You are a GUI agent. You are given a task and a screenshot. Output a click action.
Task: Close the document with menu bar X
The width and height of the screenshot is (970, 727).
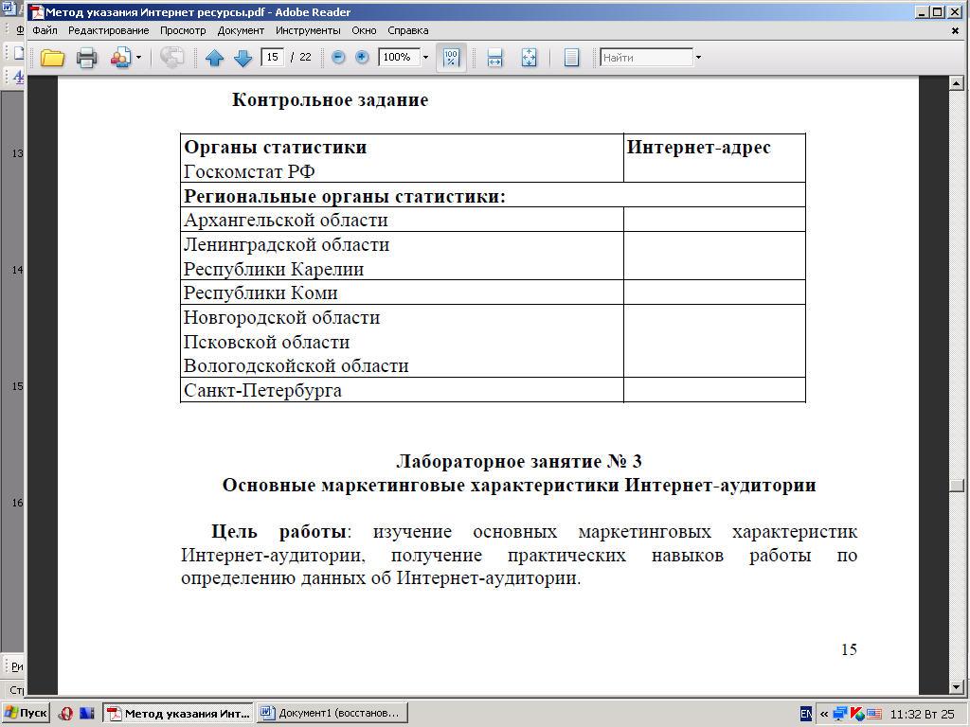(x=955, y=30)
